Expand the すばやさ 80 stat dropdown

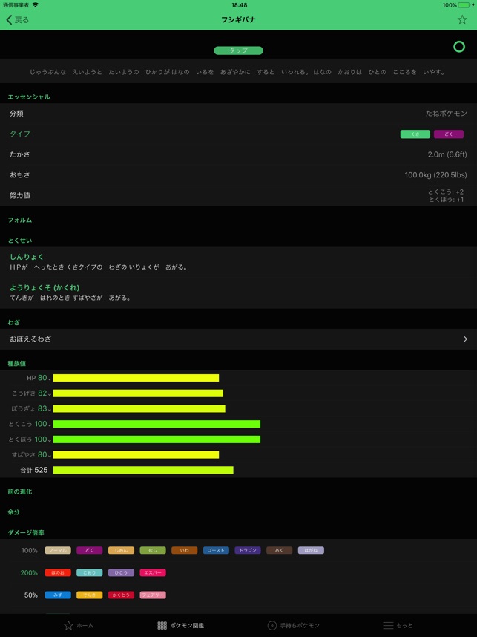(45, 454)
